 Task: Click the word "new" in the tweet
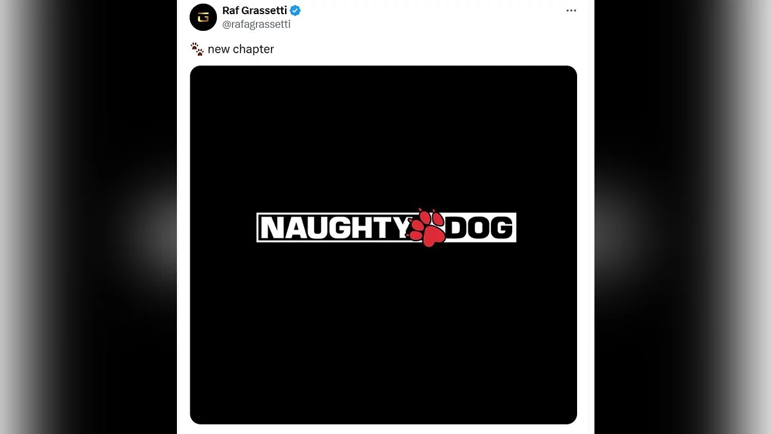coord(219,50)
